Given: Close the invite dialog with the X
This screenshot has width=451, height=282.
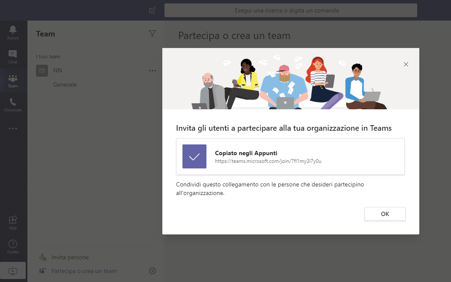Looking at the screenshot, I should point(406,64).
